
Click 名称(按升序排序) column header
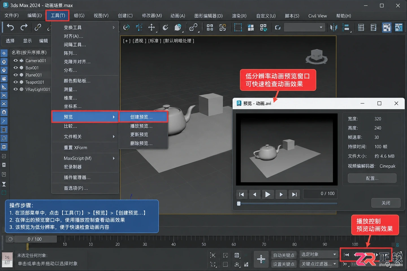29,53
